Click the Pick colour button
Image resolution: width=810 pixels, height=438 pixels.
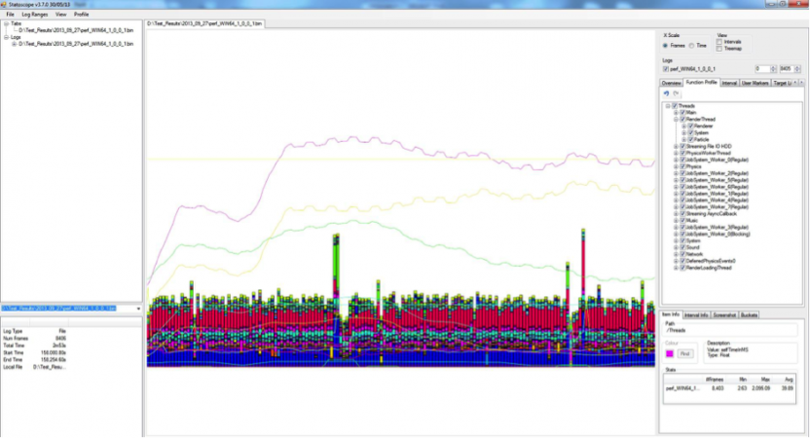click(x=685, y=352)
